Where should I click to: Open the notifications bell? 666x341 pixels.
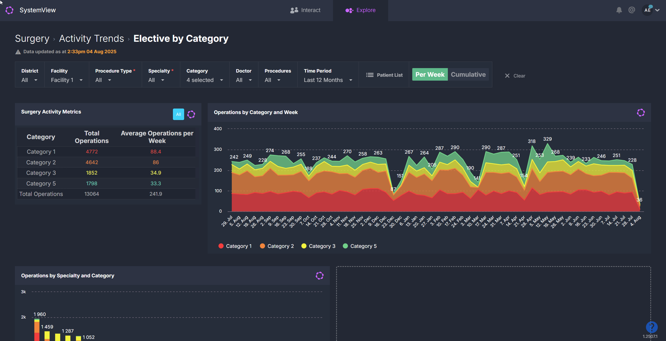point(619,10)
